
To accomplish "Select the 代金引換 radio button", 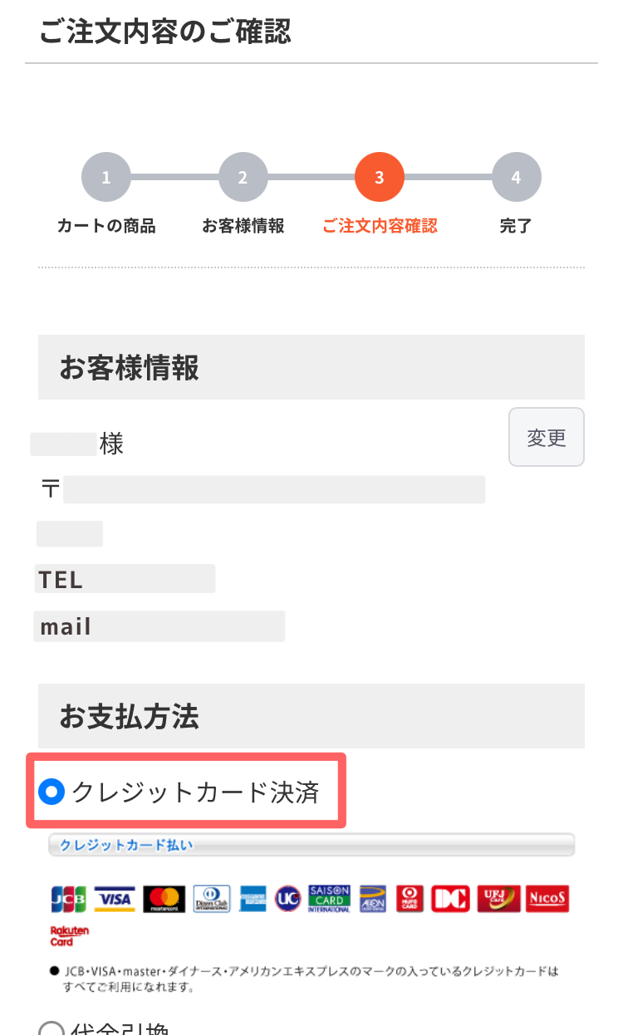I will (x=52, y=1030).
